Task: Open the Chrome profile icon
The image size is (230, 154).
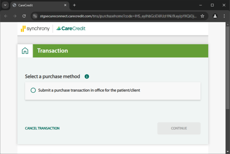Action: (x=215, y=16)
